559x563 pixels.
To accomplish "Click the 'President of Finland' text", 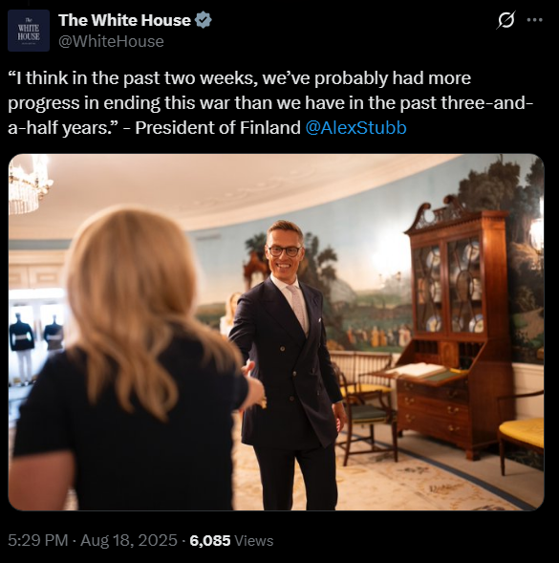I will (x=218, y=128).
